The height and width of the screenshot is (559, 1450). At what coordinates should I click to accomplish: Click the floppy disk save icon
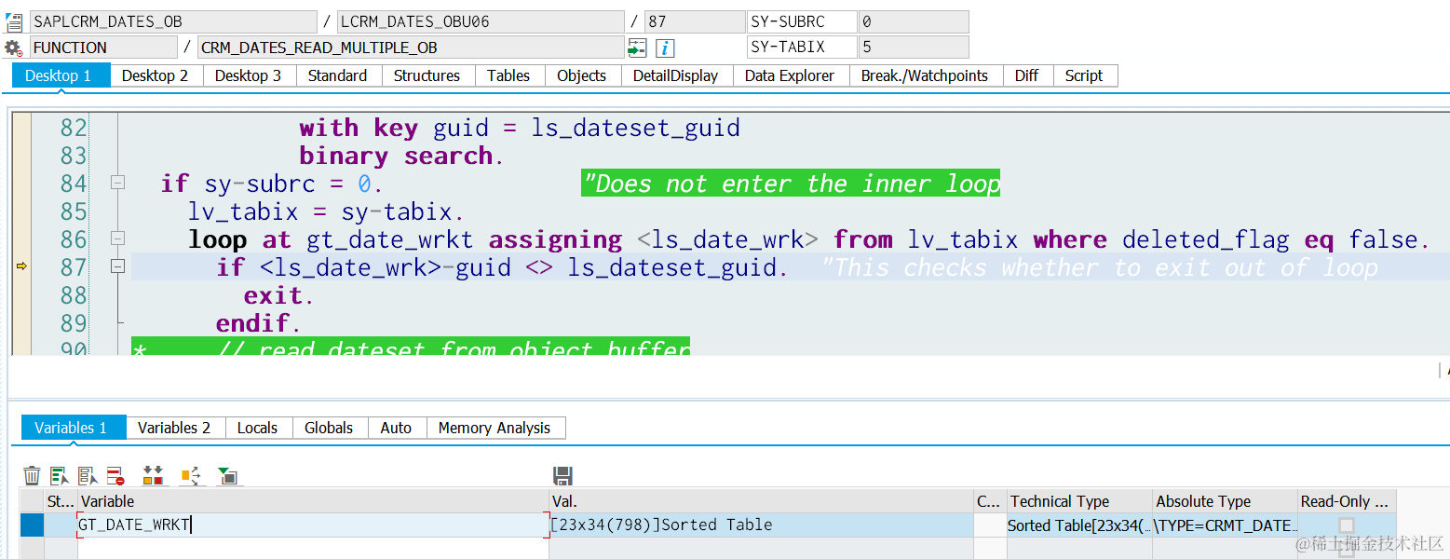click(562, 476)
